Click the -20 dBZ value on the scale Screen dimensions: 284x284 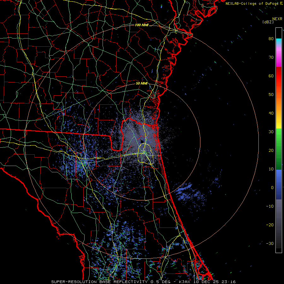click(x=270, y=225)
